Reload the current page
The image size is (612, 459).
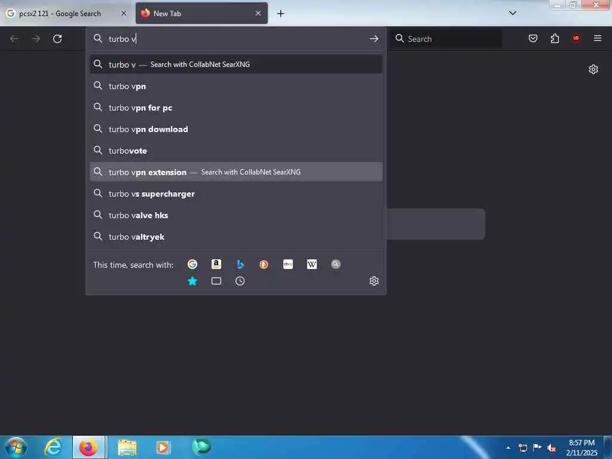pyautogui.click(x=57, y=39)
